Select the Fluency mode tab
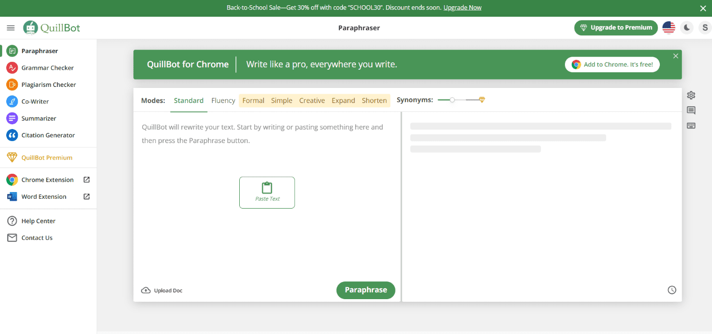 pyautogui.click(x=223, y=100)
